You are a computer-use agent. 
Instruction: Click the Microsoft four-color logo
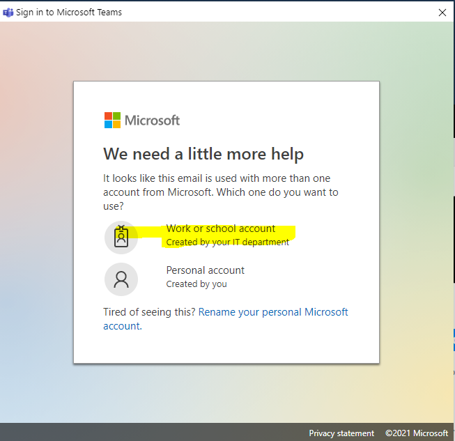click(112, 120)
